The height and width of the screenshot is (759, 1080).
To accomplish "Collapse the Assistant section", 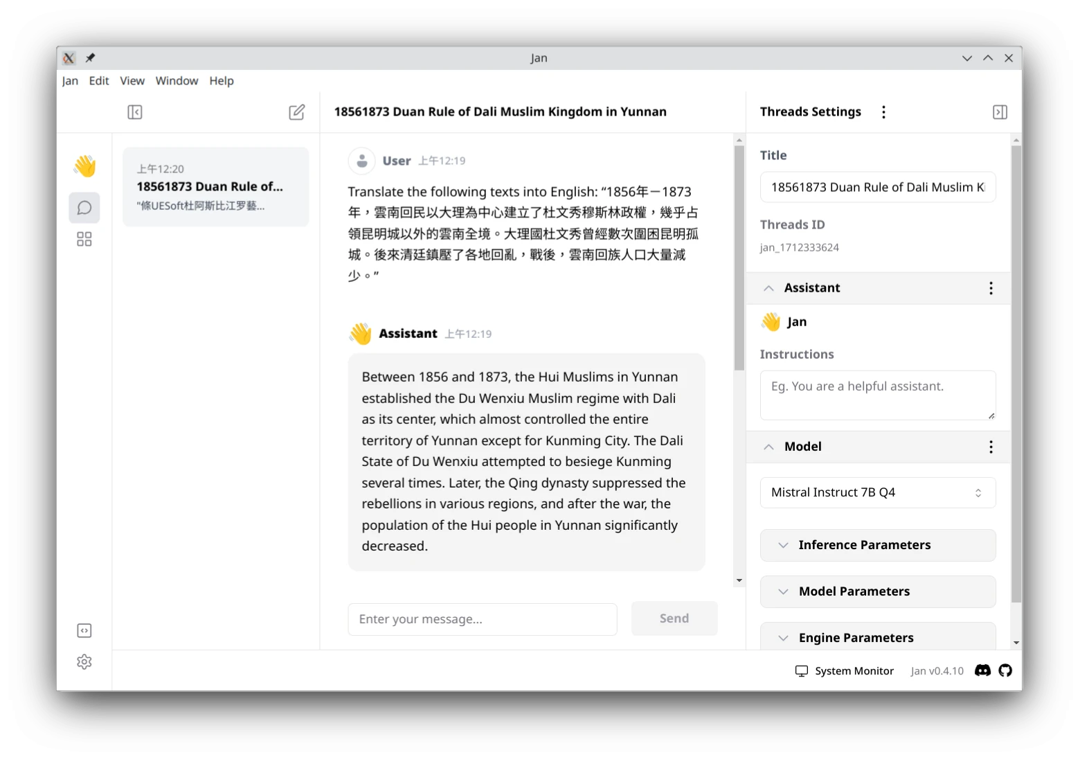I will pyautogui.click(x=768, y=288).
